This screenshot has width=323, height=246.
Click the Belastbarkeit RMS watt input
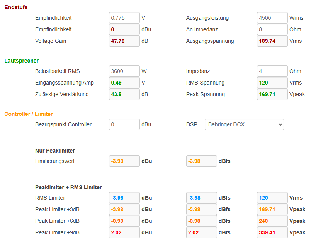click(124, 71)
